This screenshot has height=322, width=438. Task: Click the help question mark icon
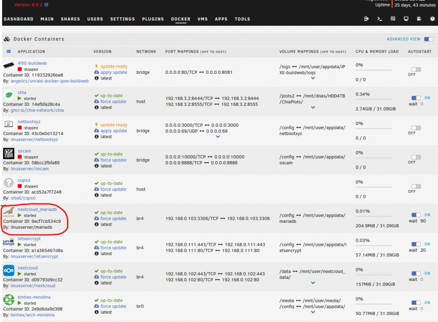point(432,19)
